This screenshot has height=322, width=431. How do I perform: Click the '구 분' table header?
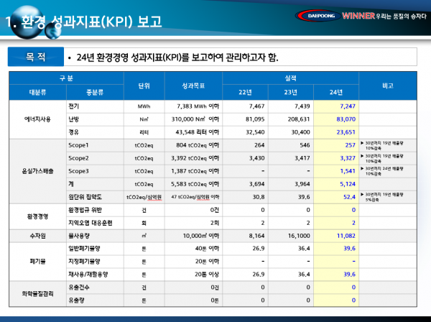point(66,78)
